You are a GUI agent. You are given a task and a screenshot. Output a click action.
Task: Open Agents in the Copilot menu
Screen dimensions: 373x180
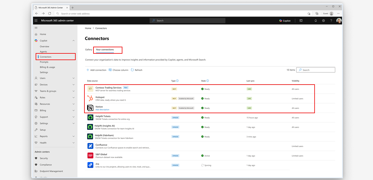[43, 52]
